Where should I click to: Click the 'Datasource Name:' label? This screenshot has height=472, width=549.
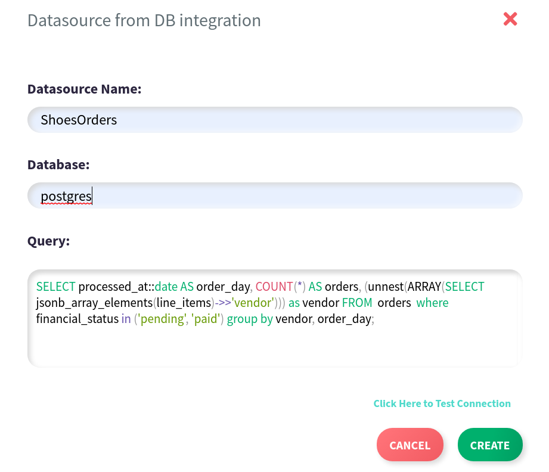(x=84, y=89)
